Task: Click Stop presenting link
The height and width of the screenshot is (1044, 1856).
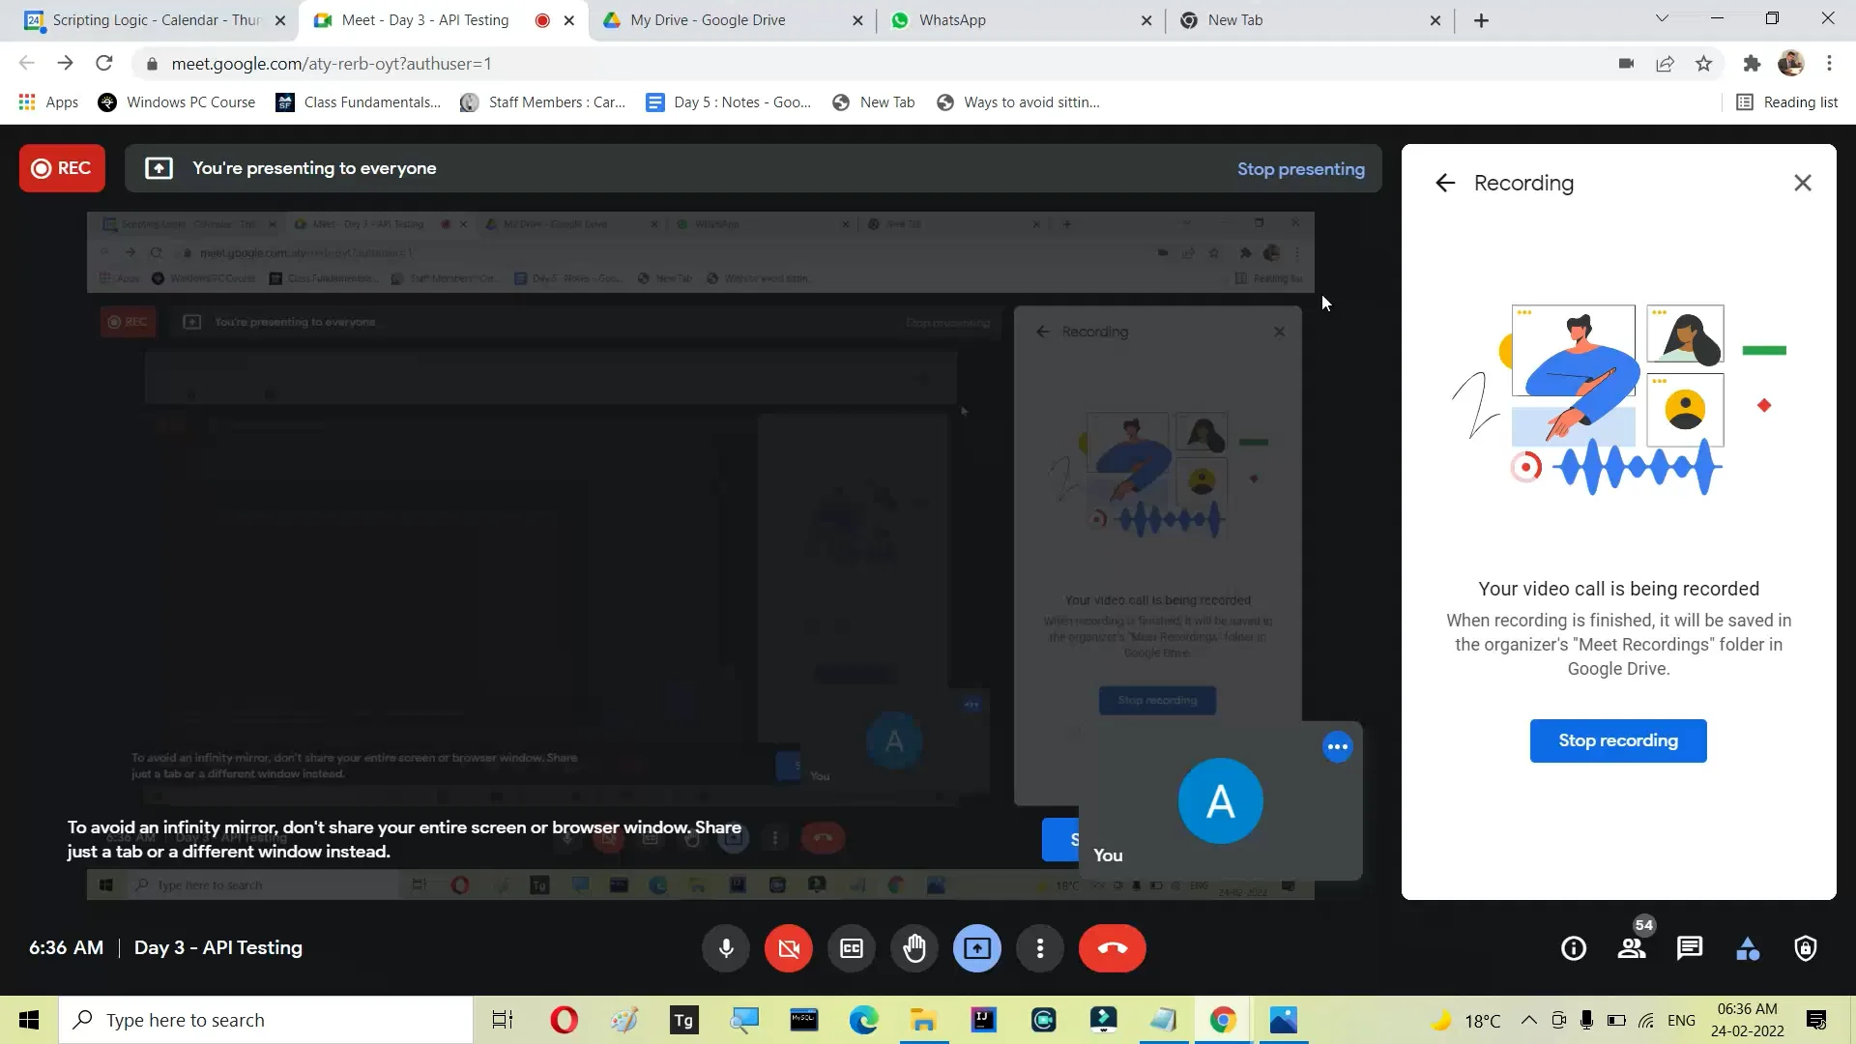Action: click(x=1301, y=168)
